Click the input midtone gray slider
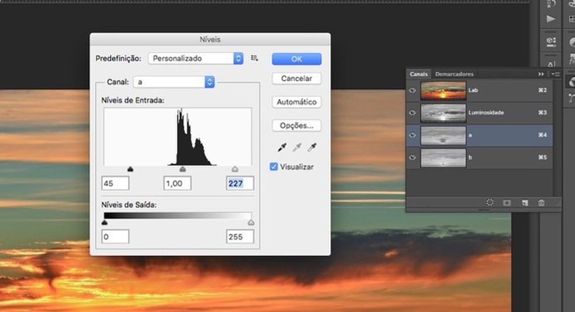This screenshot has height=312, width=575. 182,169
